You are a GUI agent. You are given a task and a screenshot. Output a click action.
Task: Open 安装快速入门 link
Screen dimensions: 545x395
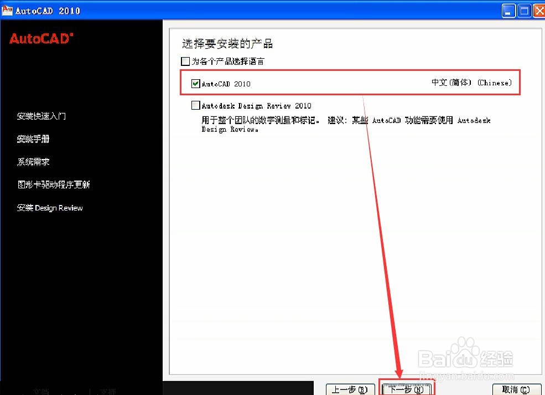[41, 116]
